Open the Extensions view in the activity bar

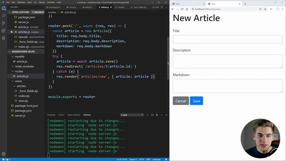coord(4,30)
